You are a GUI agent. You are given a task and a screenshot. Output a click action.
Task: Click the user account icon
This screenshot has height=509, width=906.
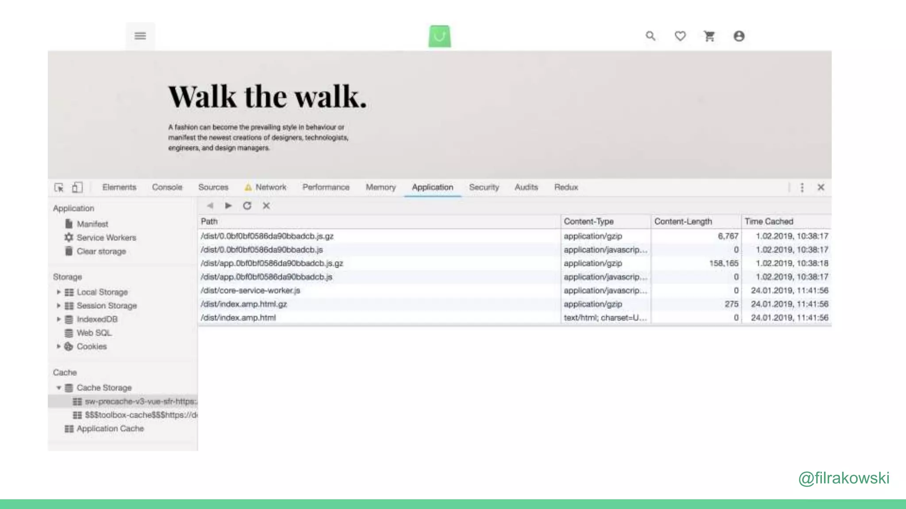pos(739,36)
